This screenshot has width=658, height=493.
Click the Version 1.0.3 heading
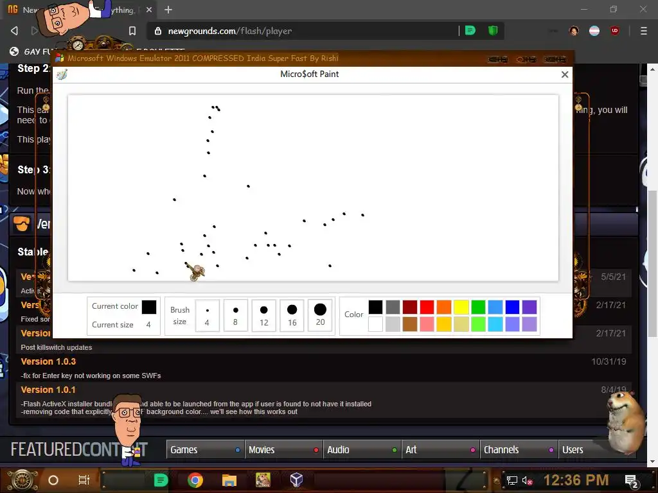48,361
